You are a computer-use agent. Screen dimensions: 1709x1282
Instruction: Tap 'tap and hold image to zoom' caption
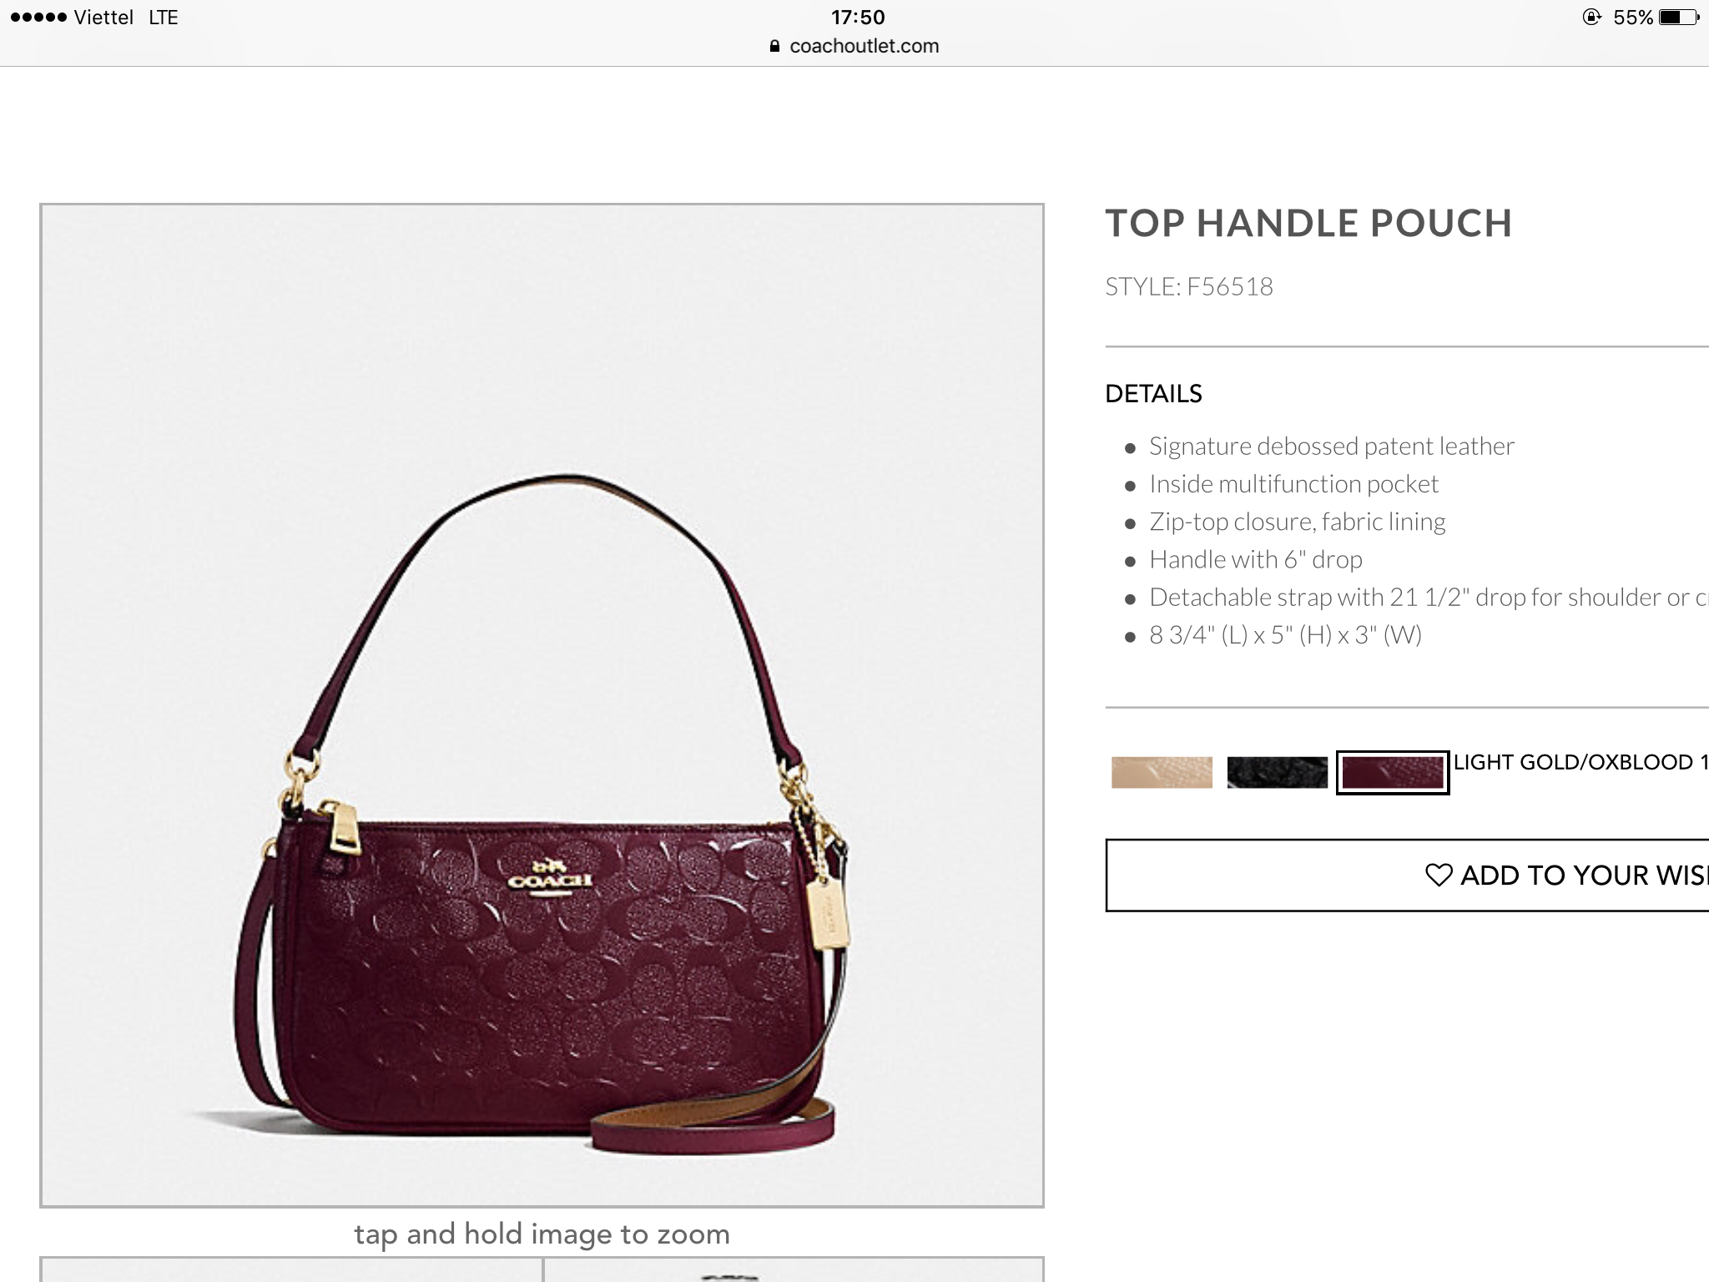542,1234
